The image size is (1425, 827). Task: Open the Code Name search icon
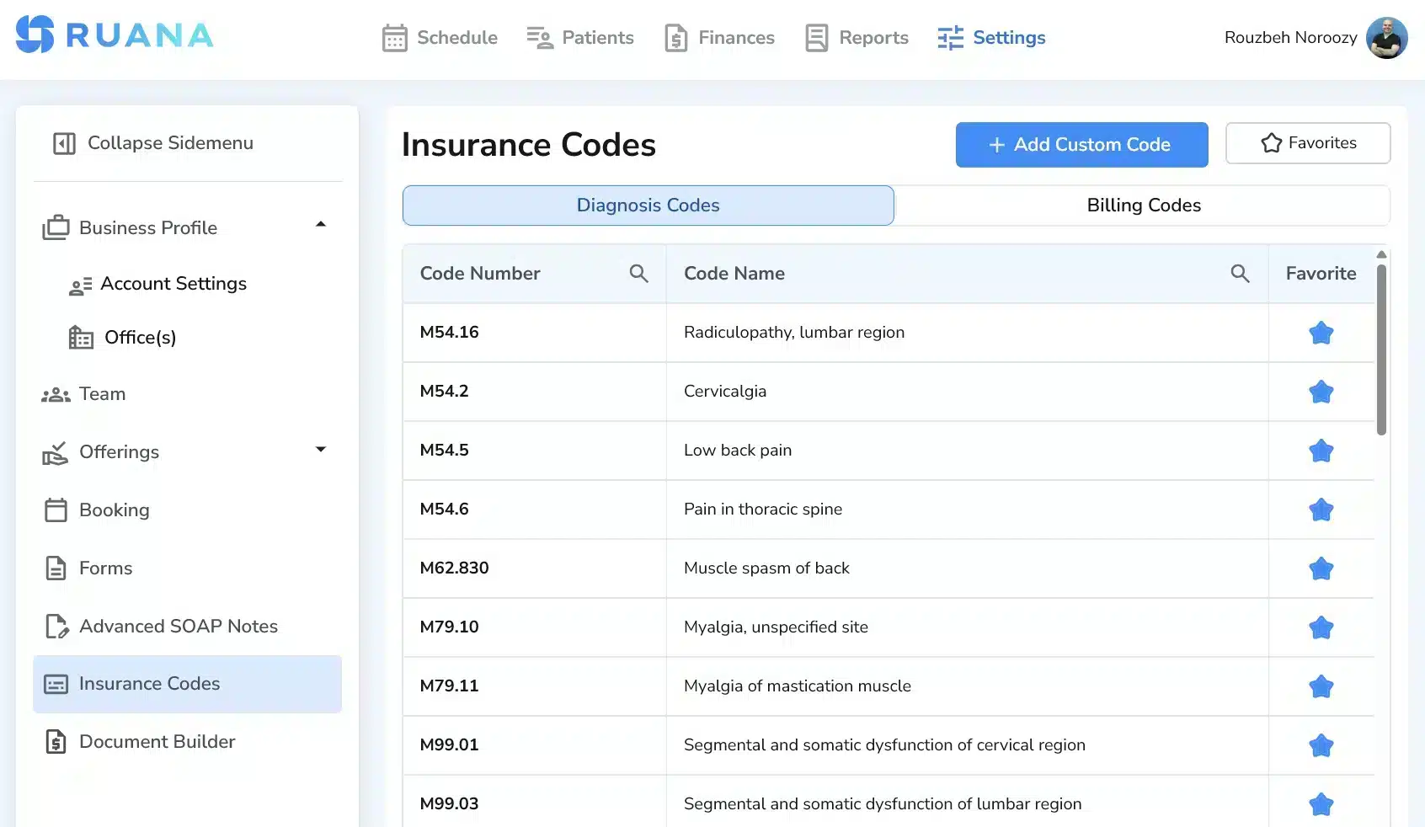pyautogui.click(x=1240, y=273)
